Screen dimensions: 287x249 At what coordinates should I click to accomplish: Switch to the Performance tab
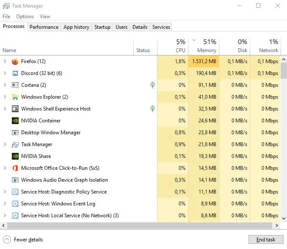pos(44,27)
